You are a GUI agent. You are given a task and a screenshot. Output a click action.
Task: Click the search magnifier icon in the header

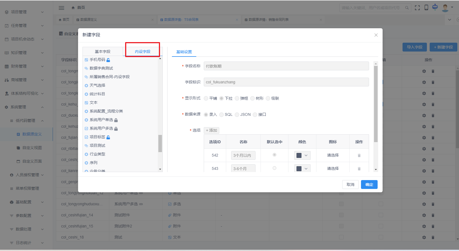pyautogui.click(x=407, y=8)
